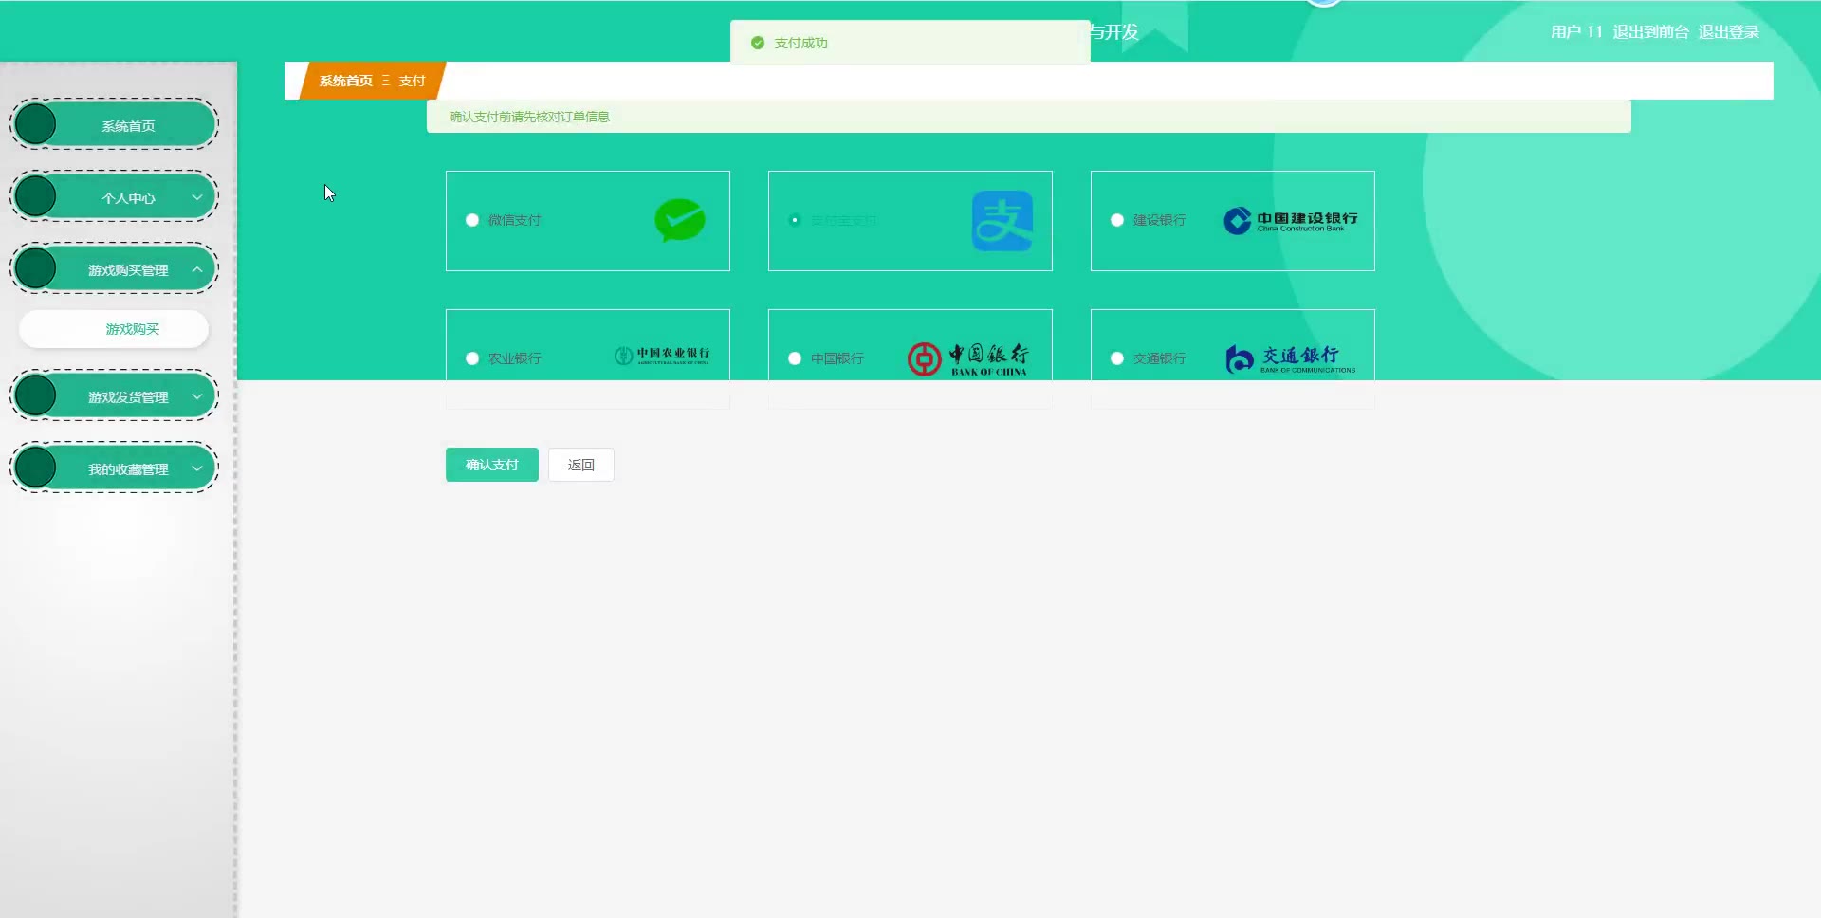1821x918 pixels.
Task: Click the dark circle beside 游戏购买管理
Action: click(36, 268)
